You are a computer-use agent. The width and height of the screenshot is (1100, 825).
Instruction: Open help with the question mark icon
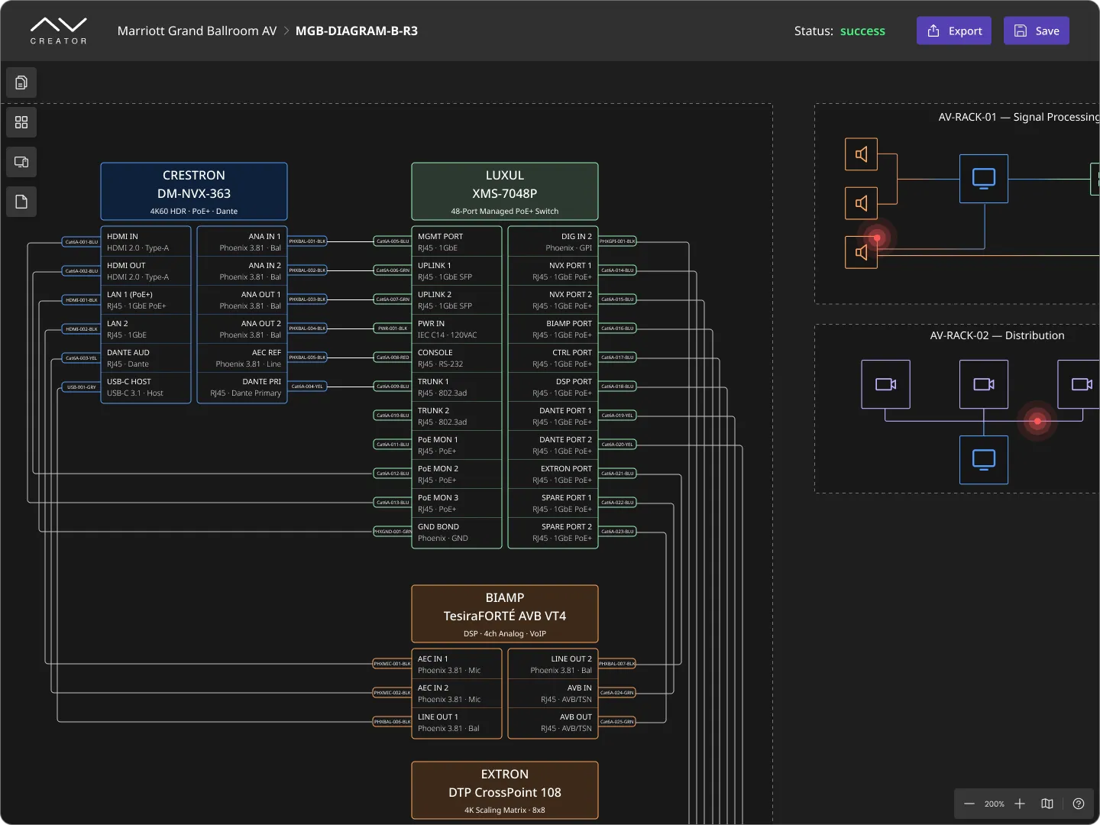pyautogui.click(x=1079, y=804)
